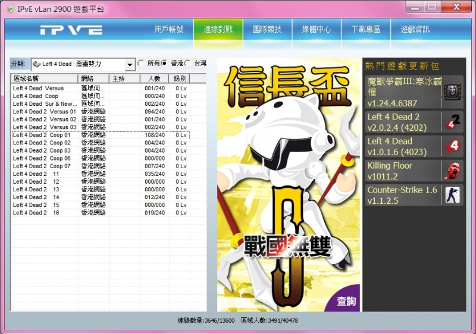Select the Left 4 Dead 2 13 room

coord(101,190)
